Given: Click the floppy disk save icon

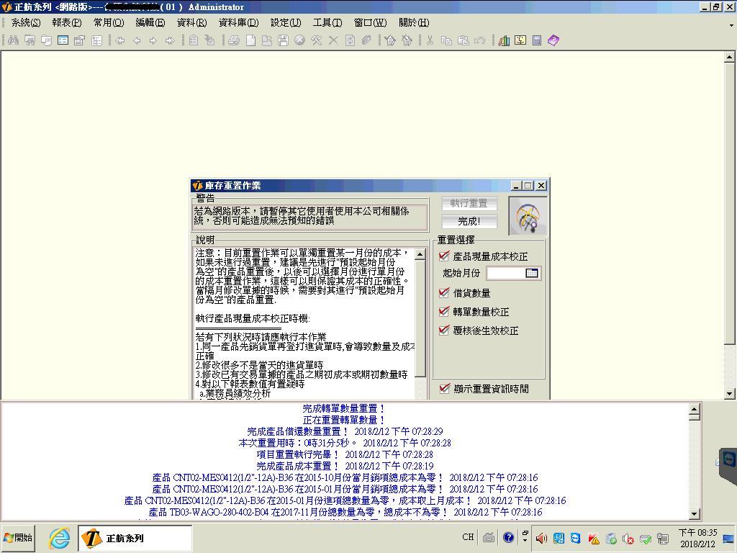Looking at the screenshot, I should (x=283, y=40).
